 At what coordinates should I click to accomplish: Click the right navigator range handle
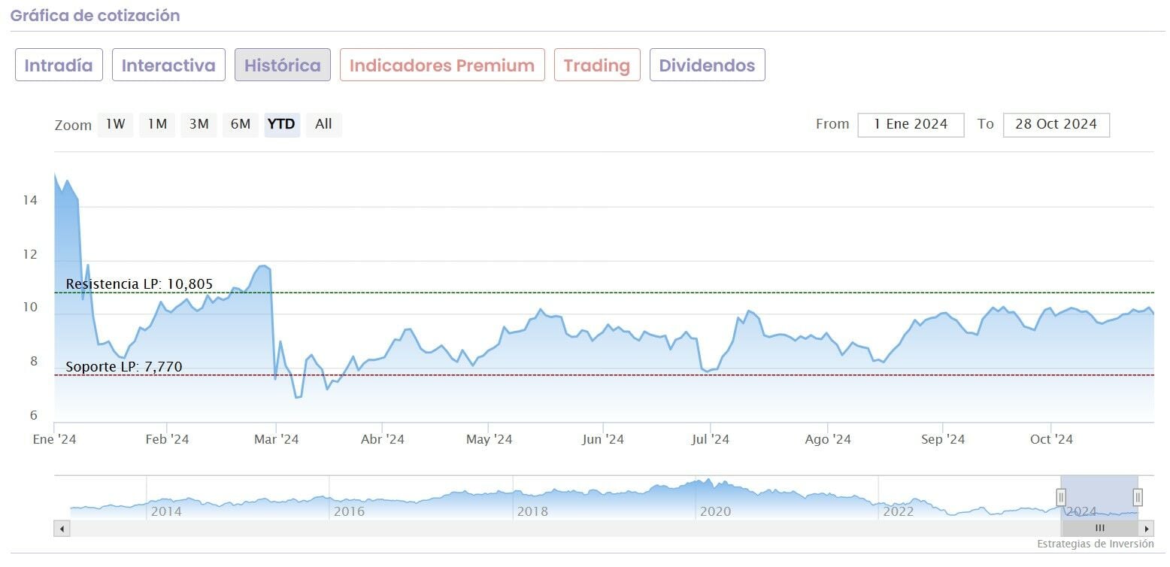click(x=1138, y=497)
